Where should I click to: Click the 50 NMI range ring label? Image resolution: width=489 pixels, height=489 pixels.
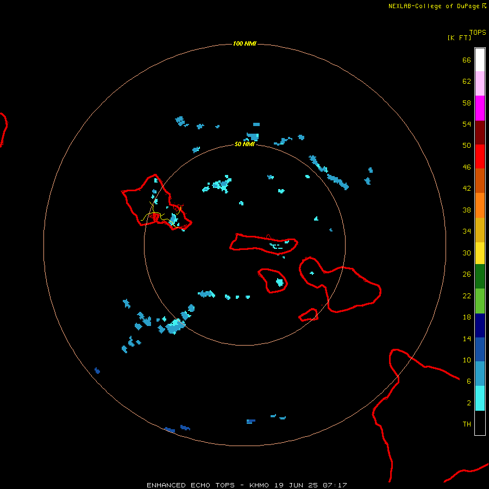point(244,144)
